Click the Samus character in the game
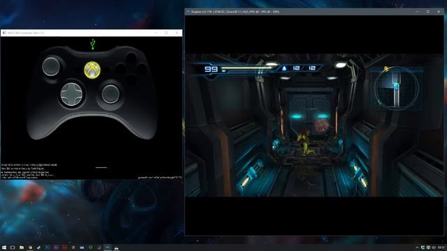 305,142
